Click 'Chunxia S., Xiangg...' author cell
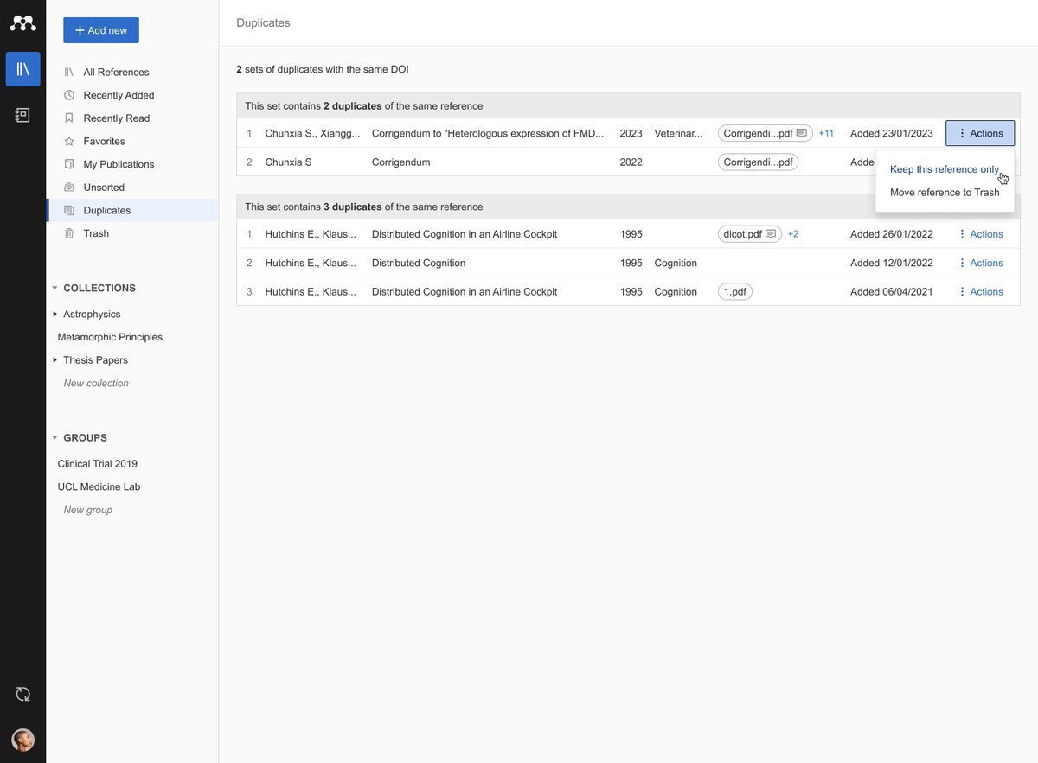The width and height of the screenshot is (1038, 763). click(312, 133)
